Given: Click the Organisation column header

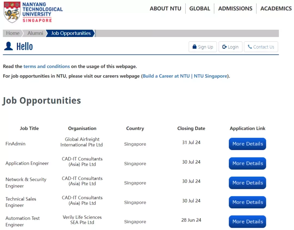Looking at the screenshot, I should click(82, 128).
